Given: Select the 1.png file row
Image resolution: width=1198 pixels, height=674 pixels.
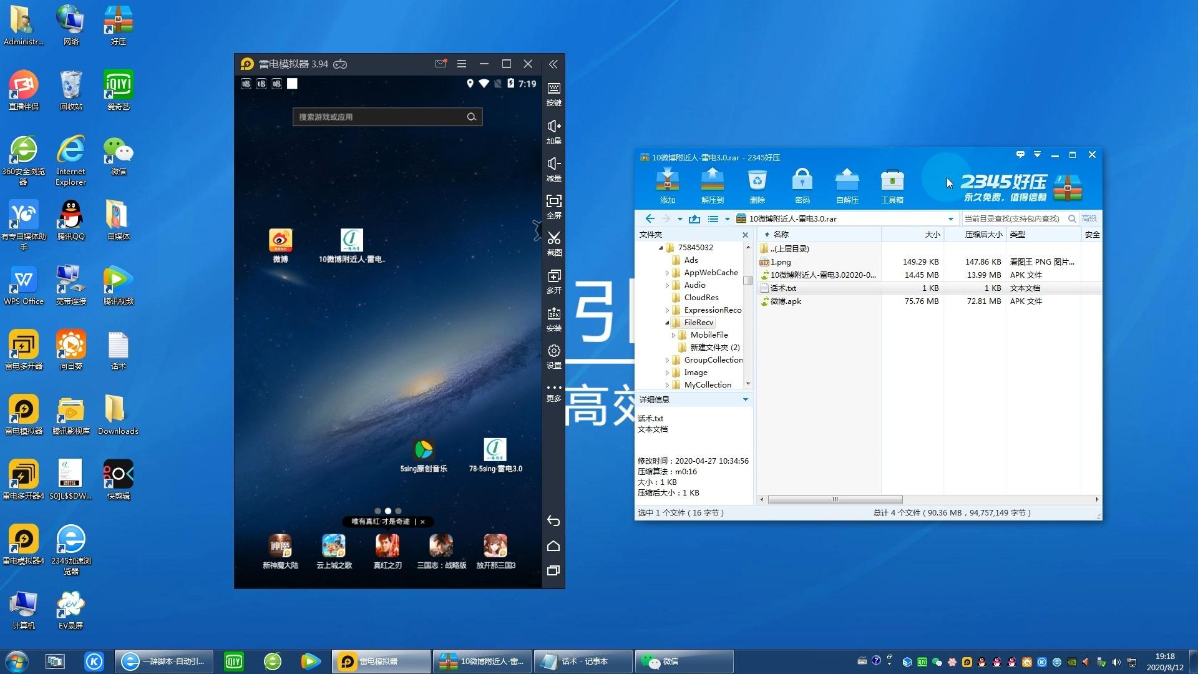Looking at the screenshot, I should [x=930, y=262].
